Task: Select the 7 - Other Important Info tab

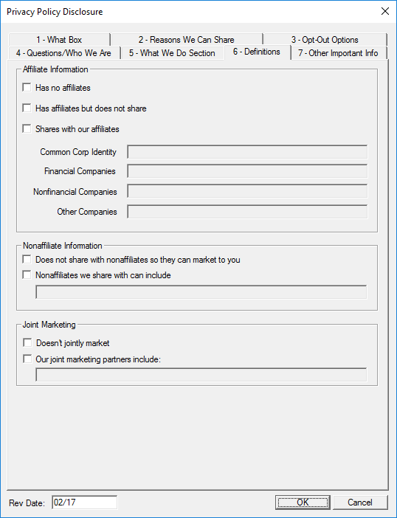Action: click(338, 53)
